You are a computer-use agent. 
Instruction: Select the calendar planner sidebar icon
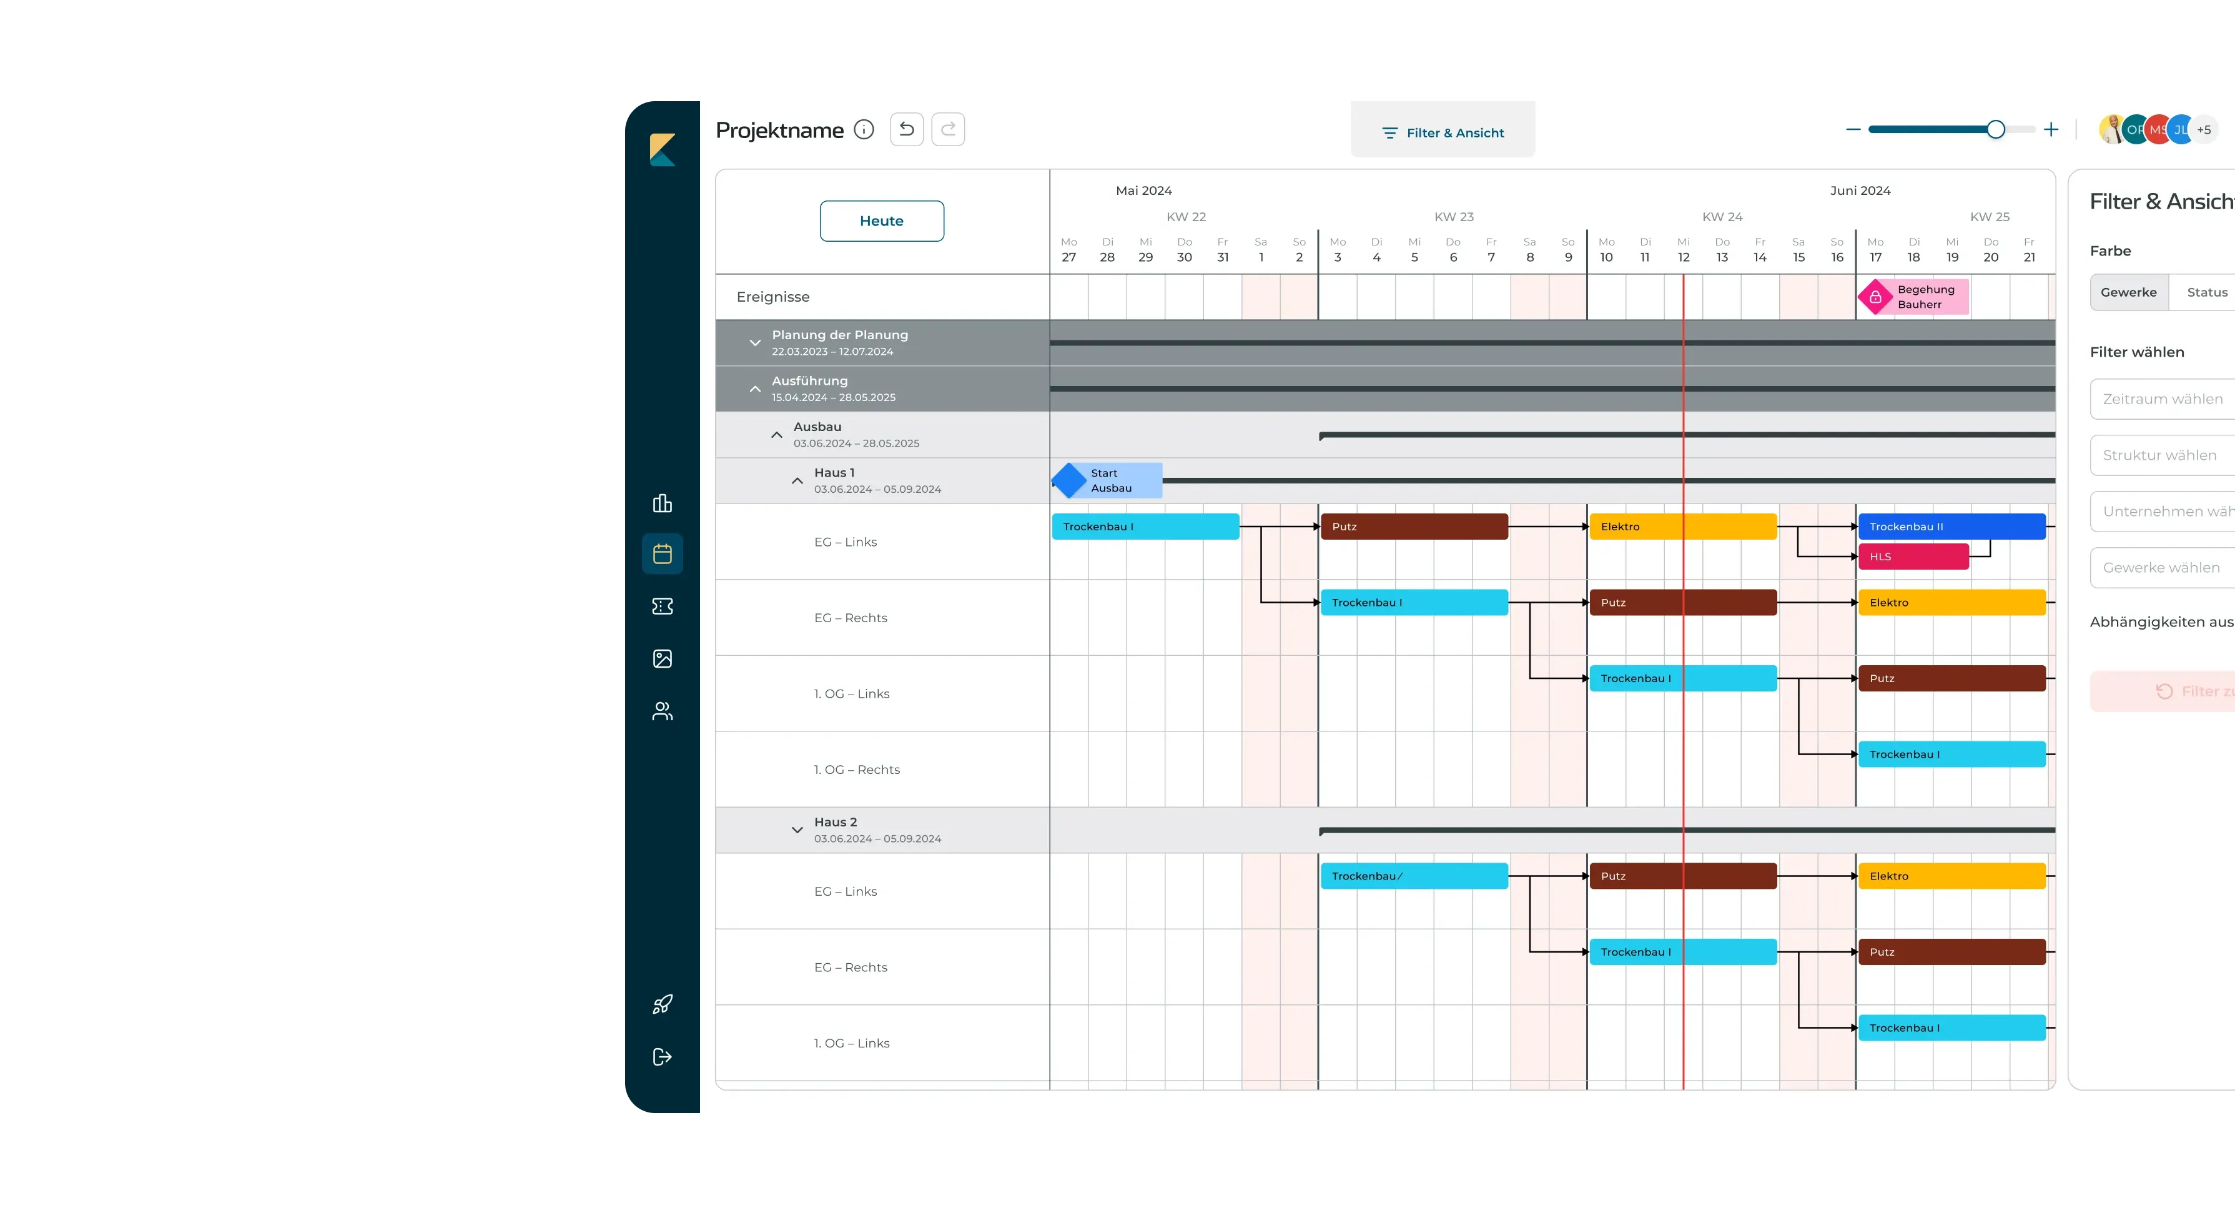click(662, 553)
